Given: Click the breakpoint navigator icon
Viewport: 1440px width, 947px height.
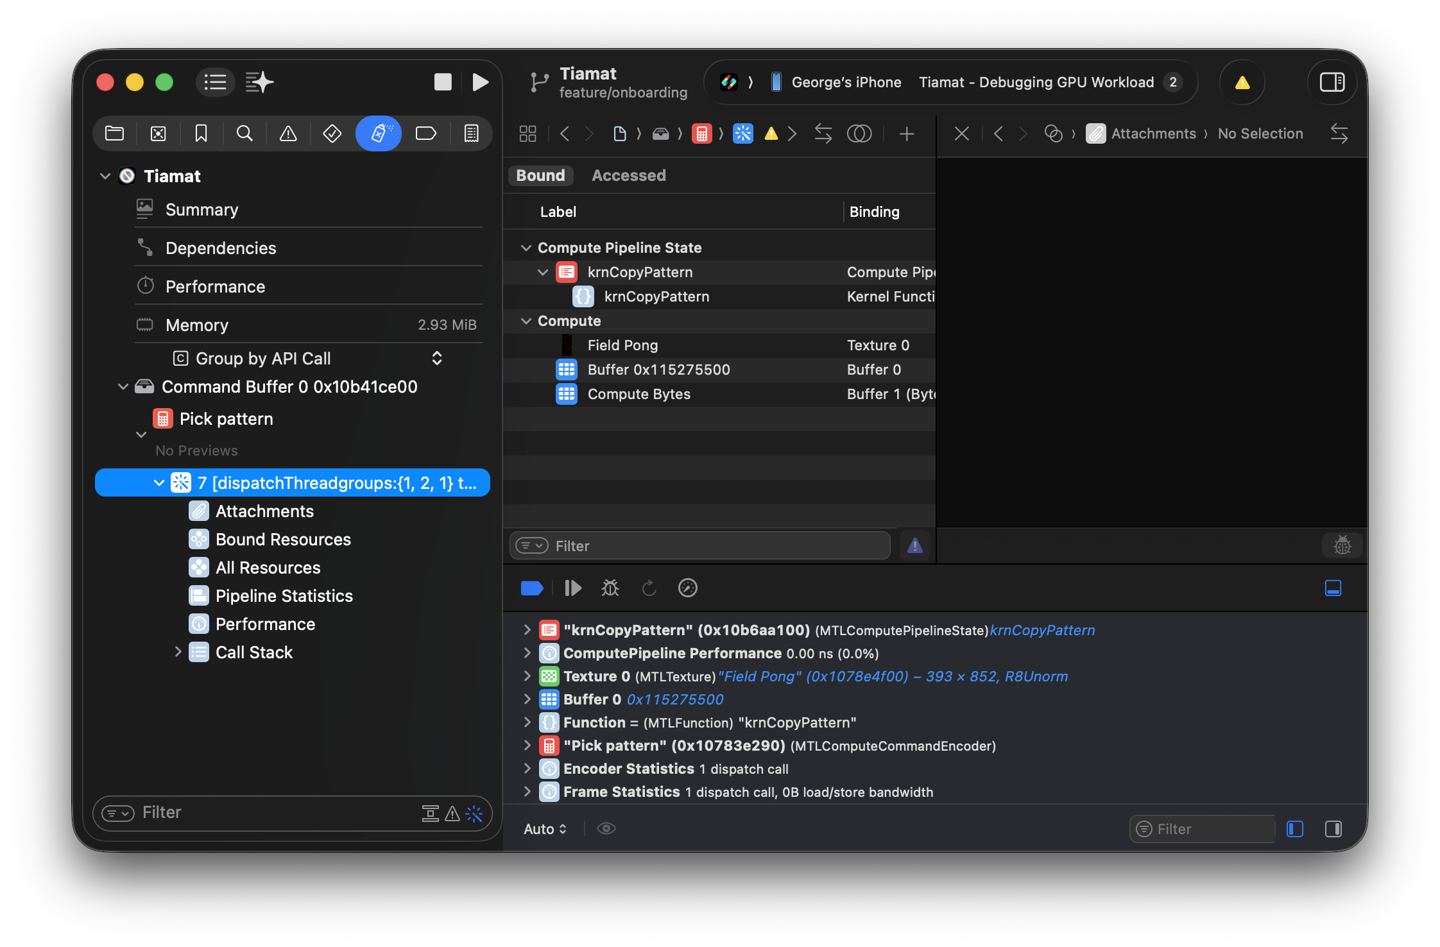Looking at the screenshot, I should (425, 133).
